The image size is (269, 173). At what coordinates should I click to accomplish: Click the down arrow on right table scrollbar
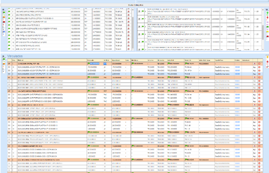[x=263, y=49]
